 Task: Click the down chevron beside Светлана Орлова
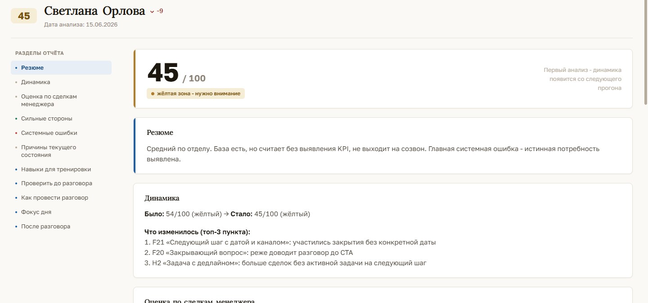[152, 12]
